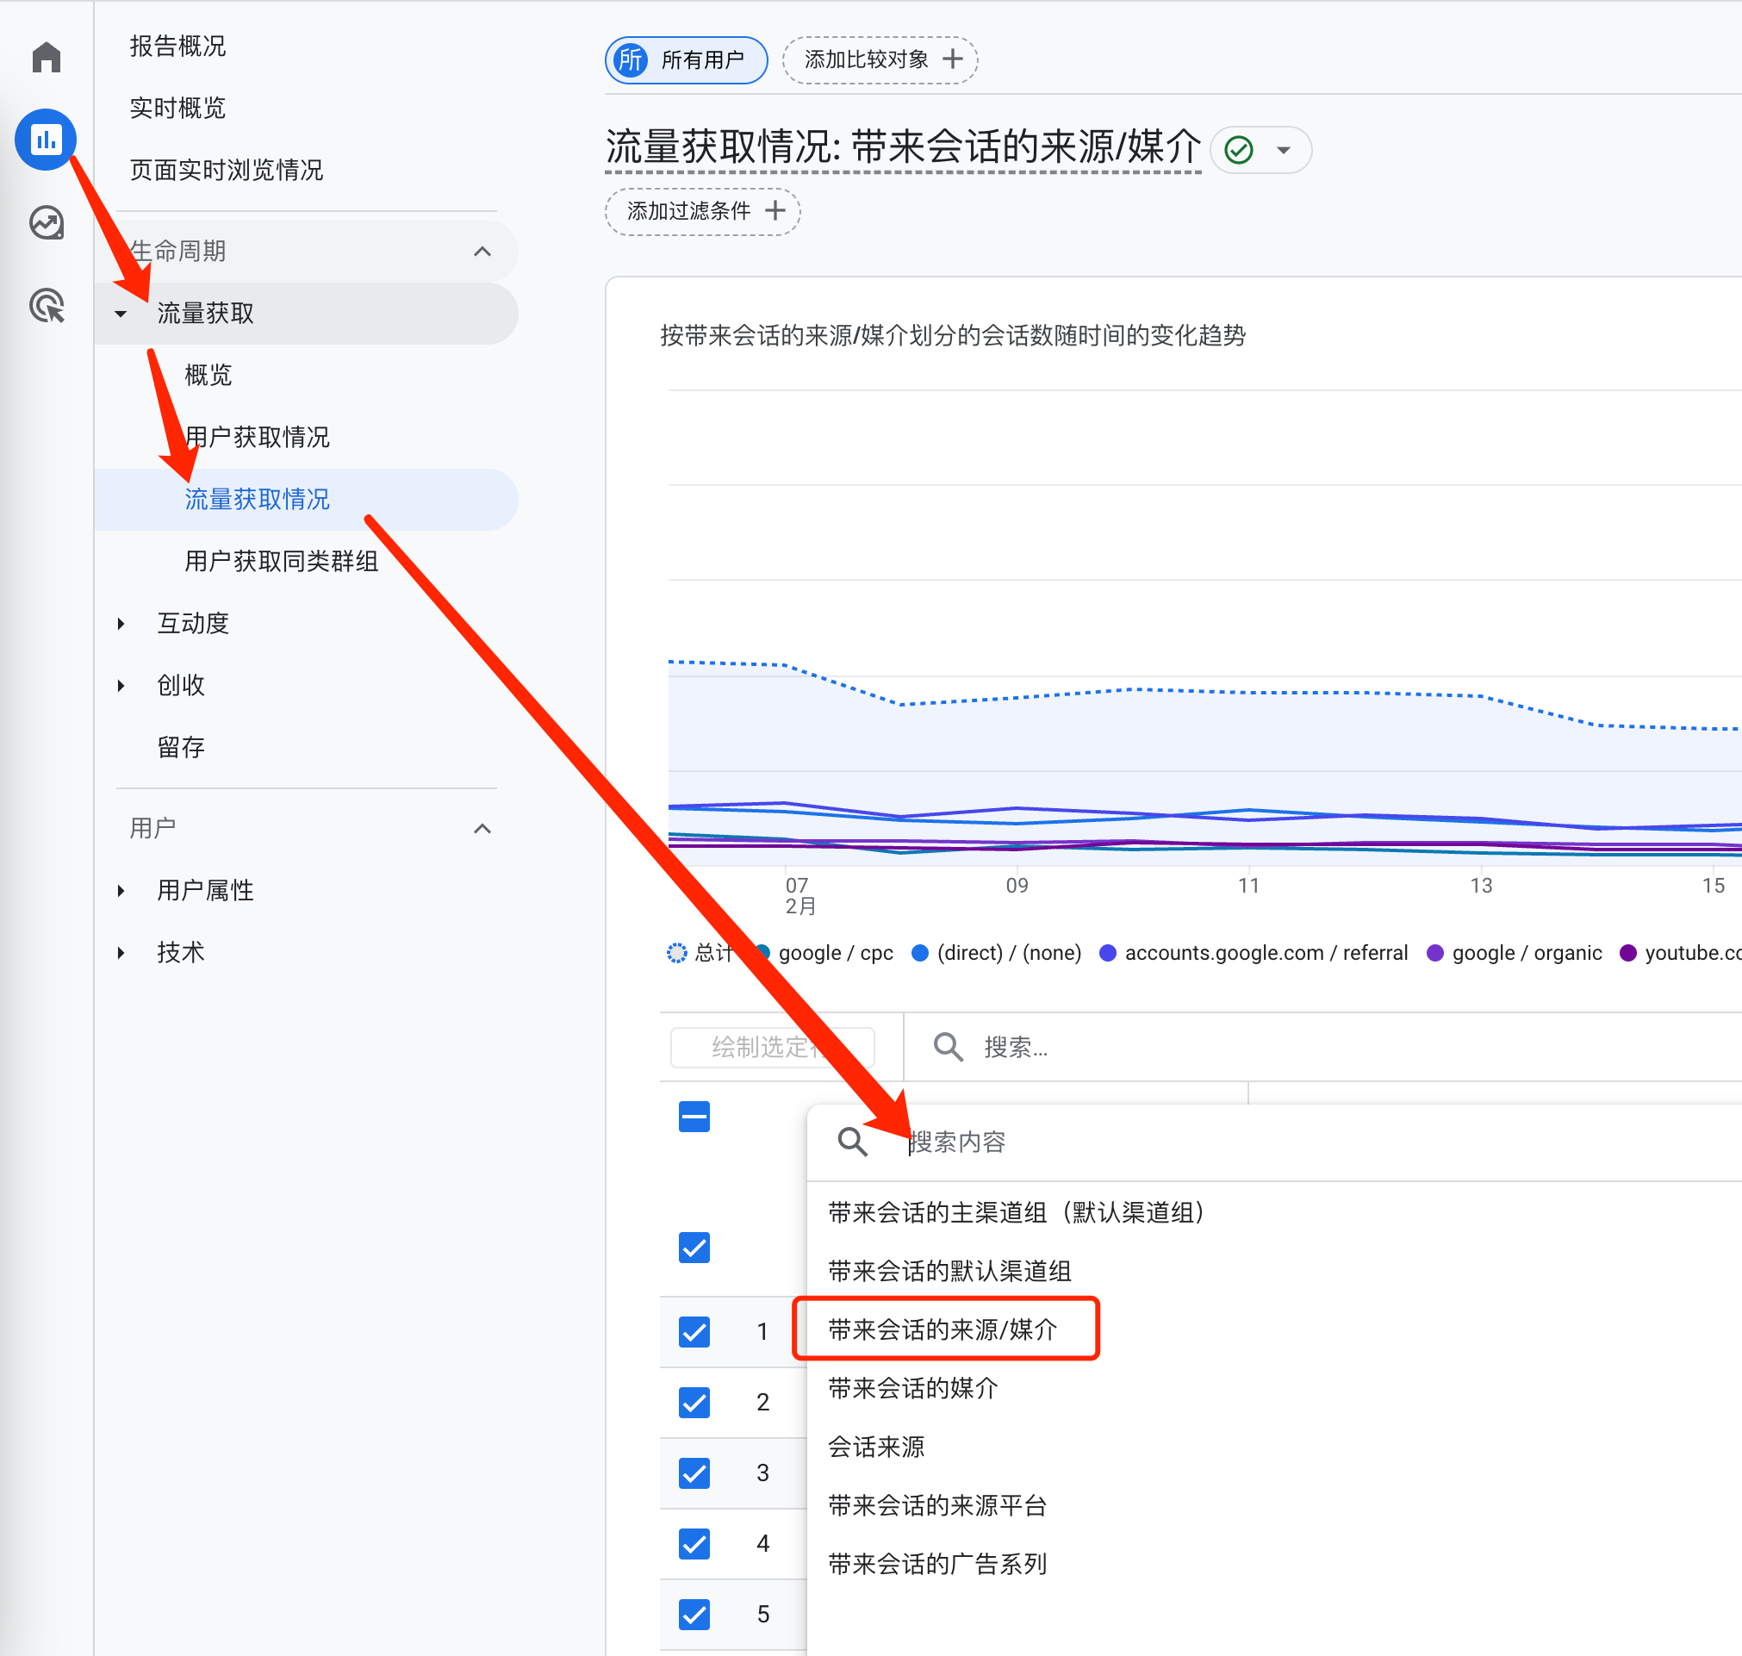
Task: Collapse the 用户 section chevron
Action: (x=482, y=829)
